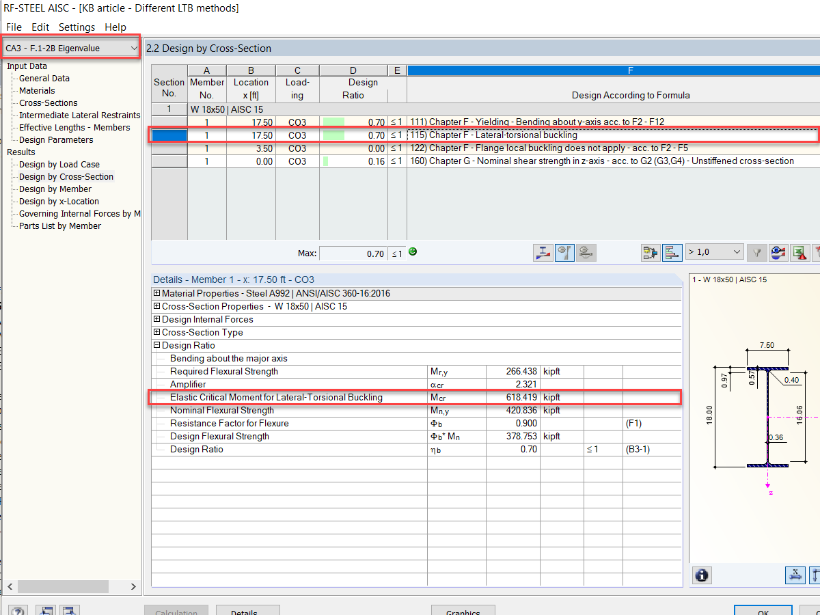Open Design by Load Case results

click(x=59, y=165)
